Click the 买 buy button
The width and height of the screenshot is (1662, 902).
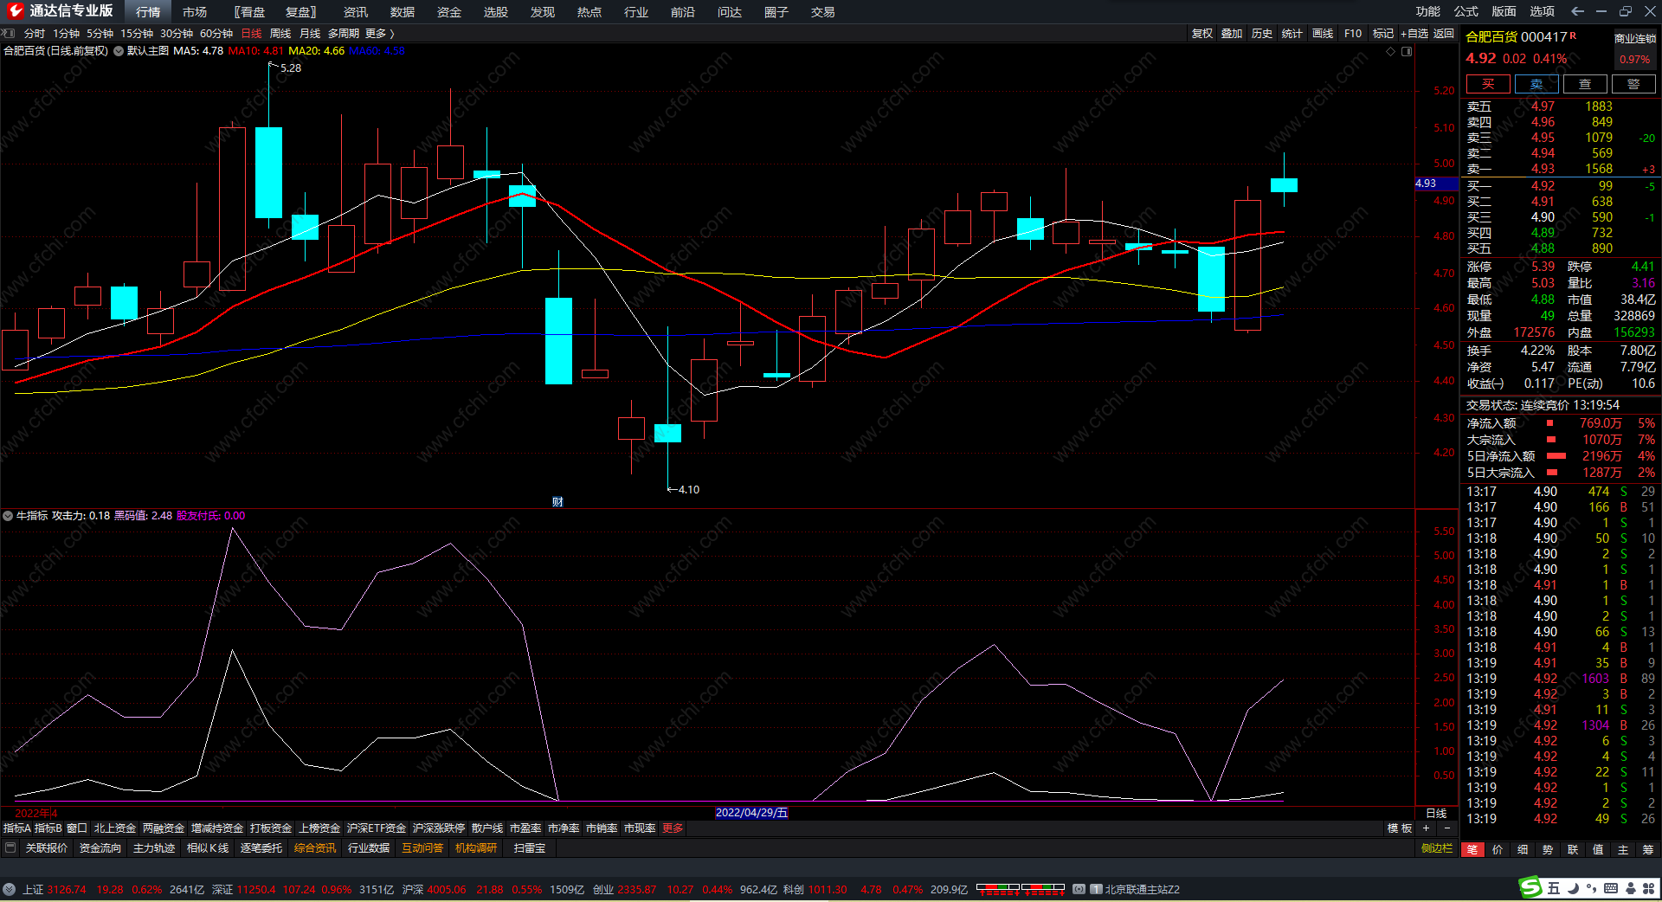click(1488, 84)
